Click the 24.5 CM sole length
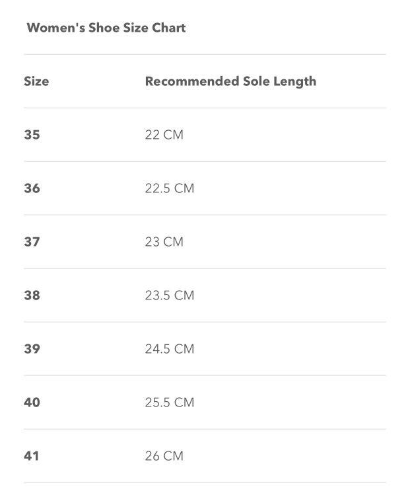Image resolution: width=410 pixels, height=497 pixels. pyautogui.click(x=170, y=349)
